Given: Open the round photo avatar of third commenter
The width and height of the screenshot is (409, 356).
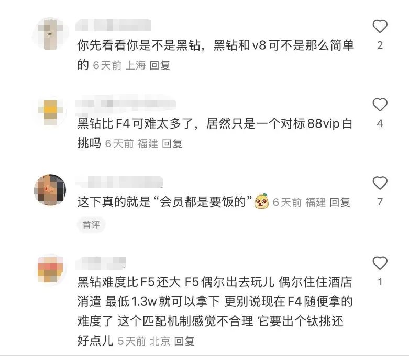Looking at the screenshot, I should coord(50,190).
